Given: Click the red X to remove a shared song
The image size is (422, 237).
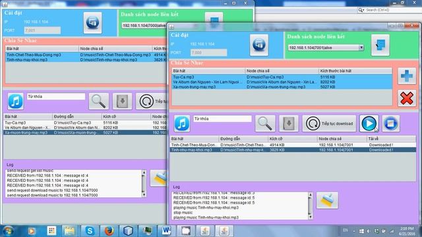Looking at the screenshot, I should [407, 98].
